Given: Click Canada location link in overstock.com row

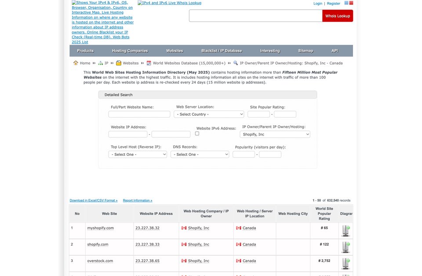Looking at the screenshot, I should [249, 261].
